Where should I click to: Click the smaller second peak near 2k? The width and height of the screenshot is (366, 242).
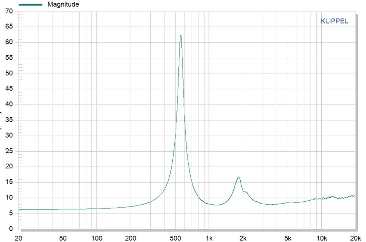[x=238, y=177]
